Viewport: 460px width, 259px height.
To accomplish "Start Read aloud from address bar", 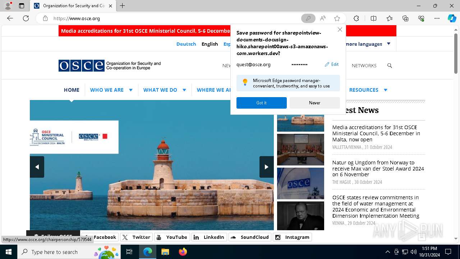I will (323, 18).
